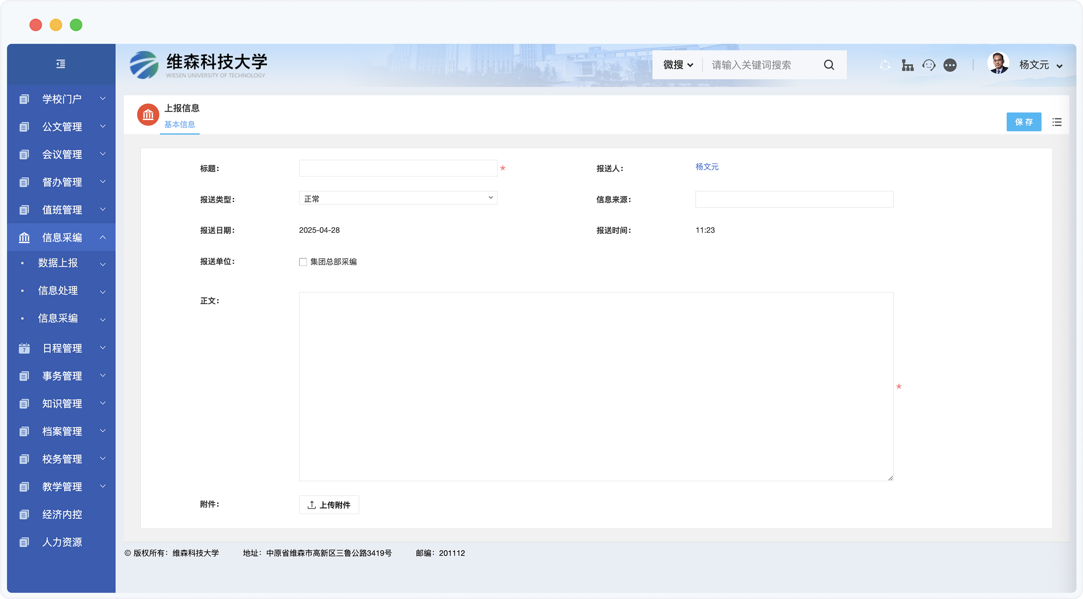Expand the 教学管理 chevron

(103, 486)
